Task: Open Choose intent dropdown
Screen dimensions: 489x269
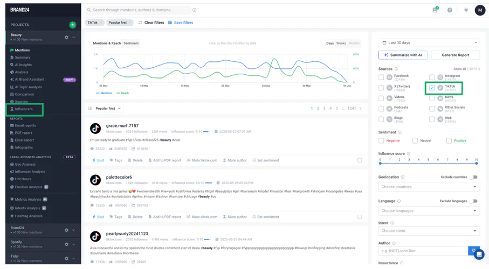Action: click(x=429, y=231)
